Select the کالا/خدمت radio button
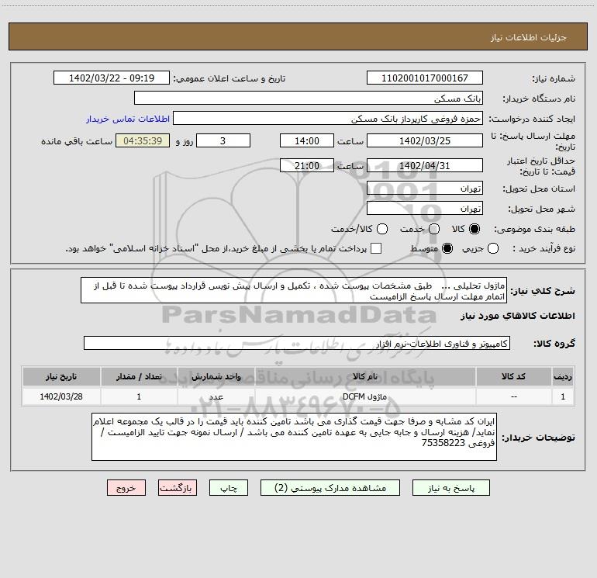 382,229
